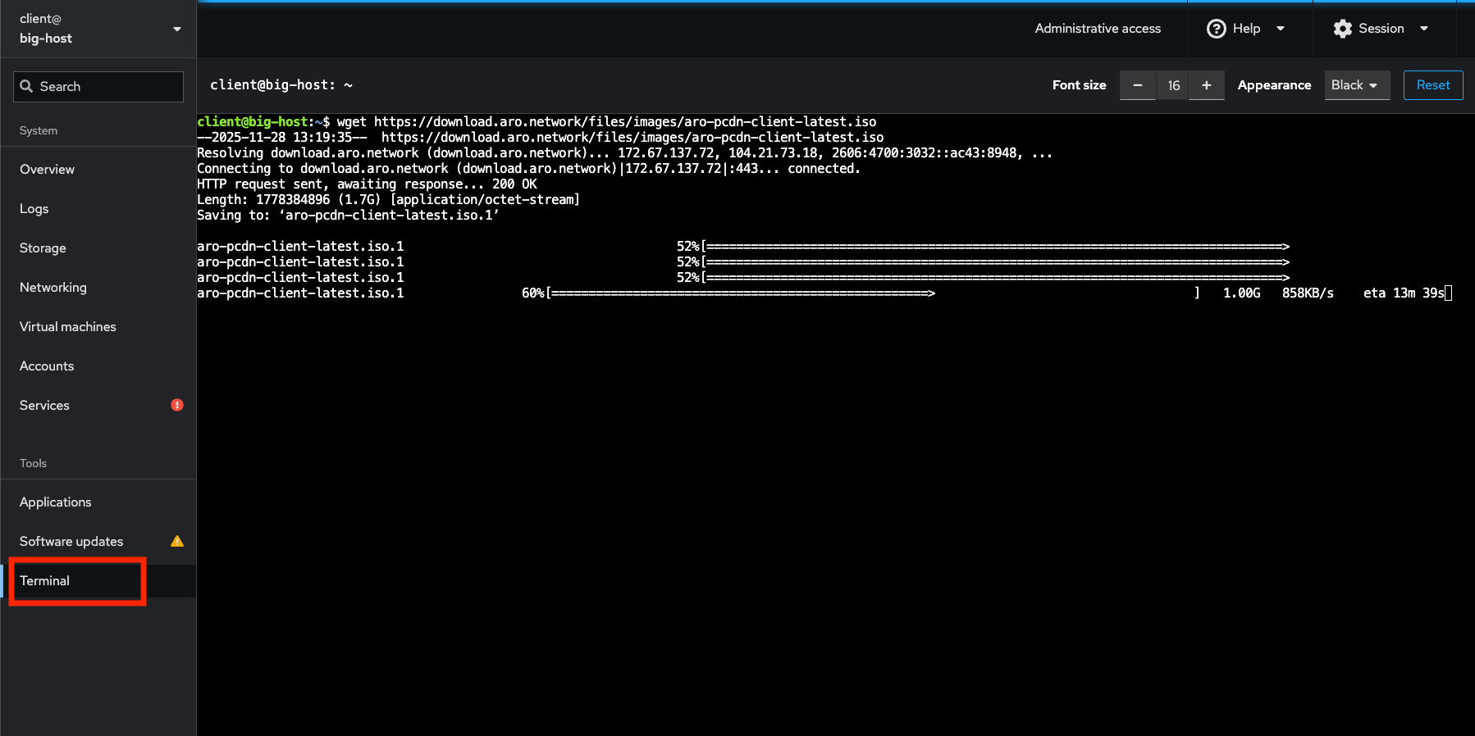
Task: Click the yellow warning icon beside Software updates
Action: [x=176, y=541]
